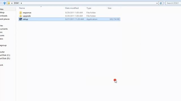The image size is (181, 101).
Task: Click File folder type of response row
Action: click(91, 13)
